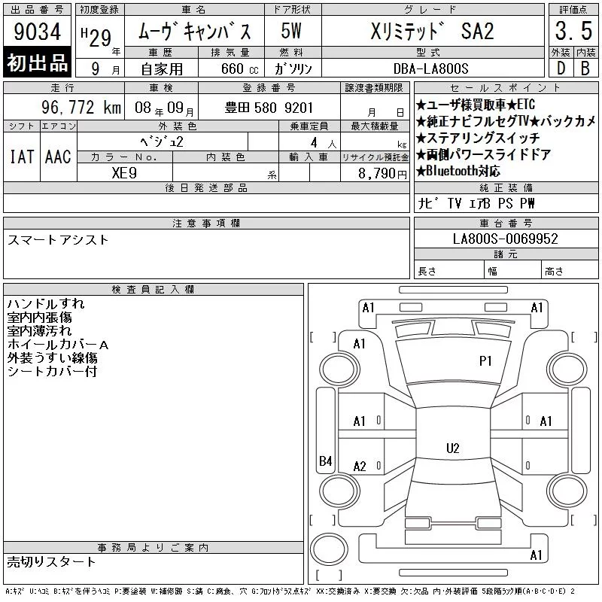
Task: Select the evaluation score 3.5
Action: pos(573,31)
